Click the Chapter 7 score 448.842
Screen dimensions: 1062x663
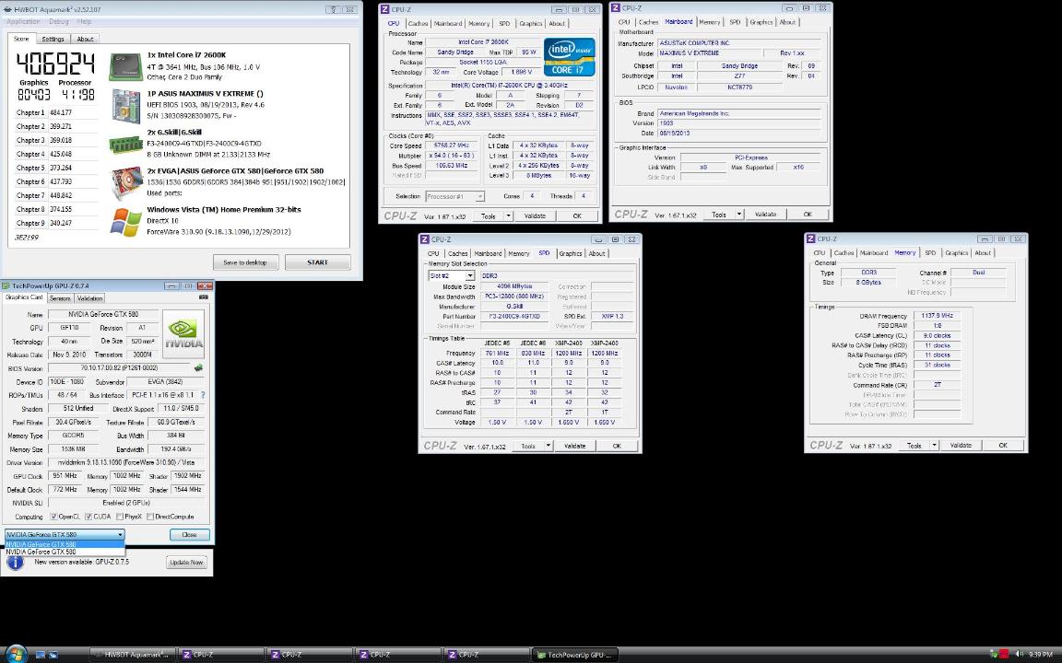pos(61,195)
